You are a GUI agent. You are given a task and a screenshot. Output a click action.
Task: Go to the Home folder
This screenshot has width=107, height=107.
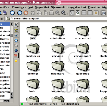(x=12, y=13)
